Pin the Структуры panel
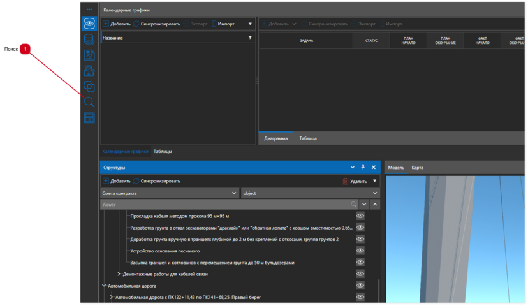This screenshot has width=528, height=306. [363, 168]
